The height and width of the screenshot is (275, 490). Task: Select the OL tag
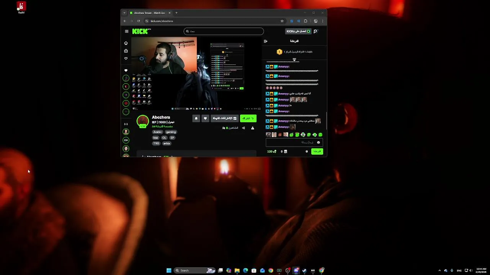point(164,138)
